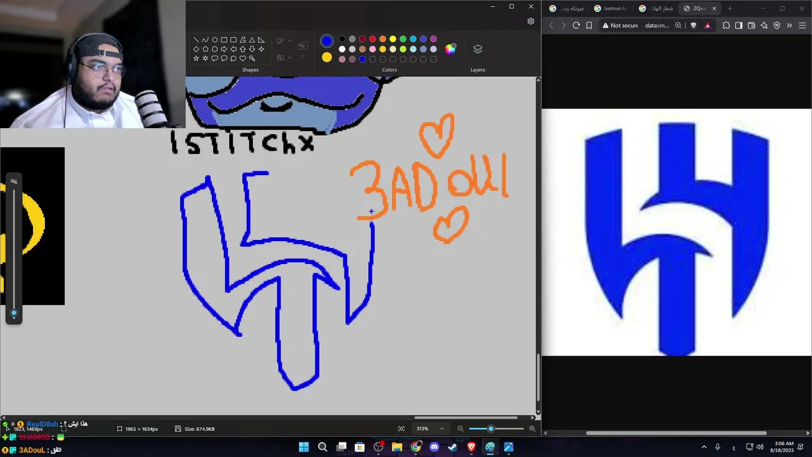Choose the Diamond shape

[x=196, y=49]
